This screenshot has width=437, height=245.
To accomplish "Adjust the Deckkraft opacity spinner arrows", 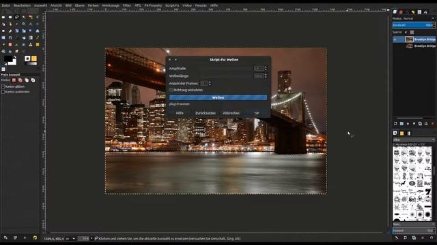I will tap(434, 25).
